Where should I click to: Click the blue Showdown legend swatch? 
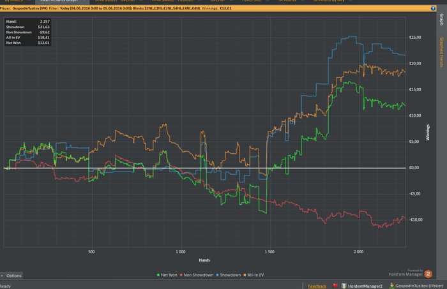coord(217,275)
